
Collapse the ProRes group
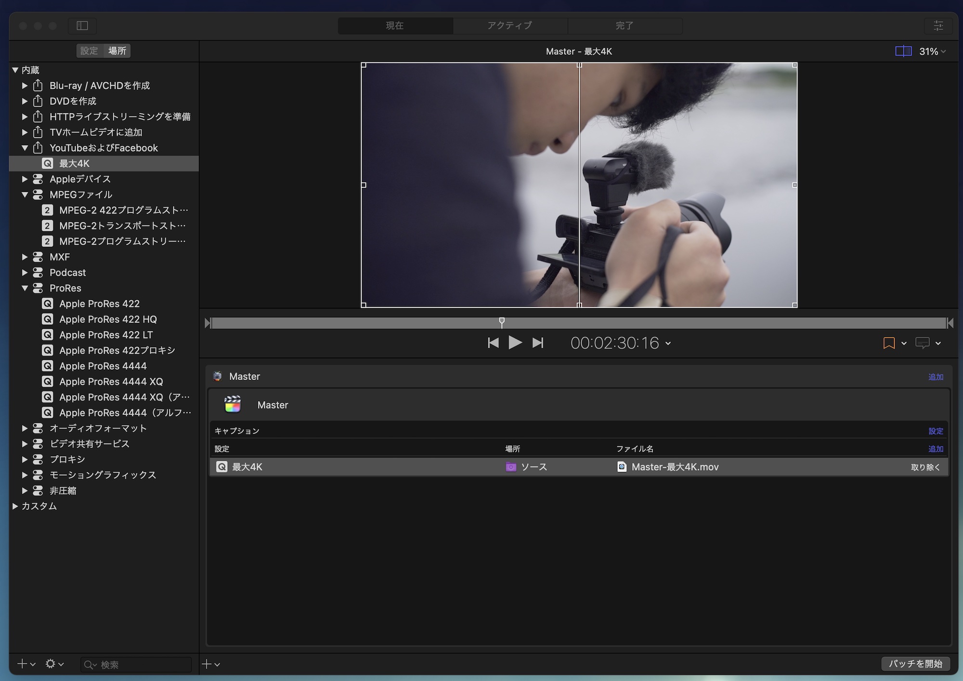(25, 288)
